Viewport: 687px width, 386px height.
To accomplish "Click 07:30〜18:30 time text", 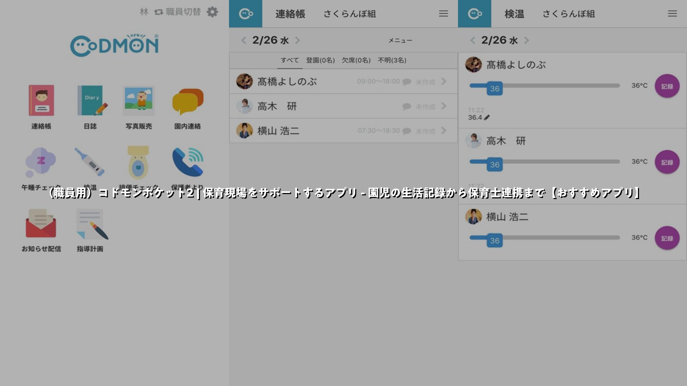I will click(379, 131).
